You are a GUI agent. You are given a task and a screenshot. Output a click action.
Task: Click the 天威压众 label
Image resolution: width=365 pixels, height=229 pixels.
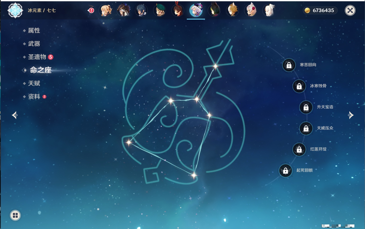325,128
